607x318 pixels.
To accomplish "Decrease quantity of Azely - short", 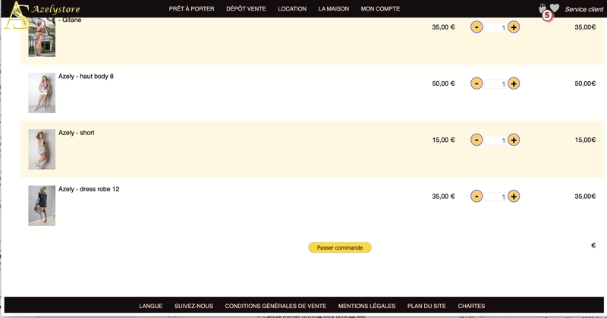I will pos(476,140).
